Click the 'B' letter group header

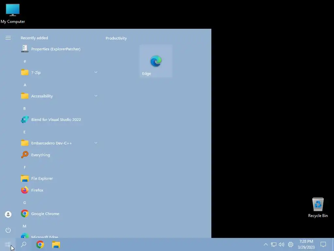coord(24,109)
